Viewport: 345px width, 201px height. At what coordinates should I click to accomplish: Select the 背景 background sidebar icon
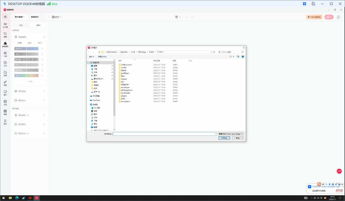coord(5,112)
